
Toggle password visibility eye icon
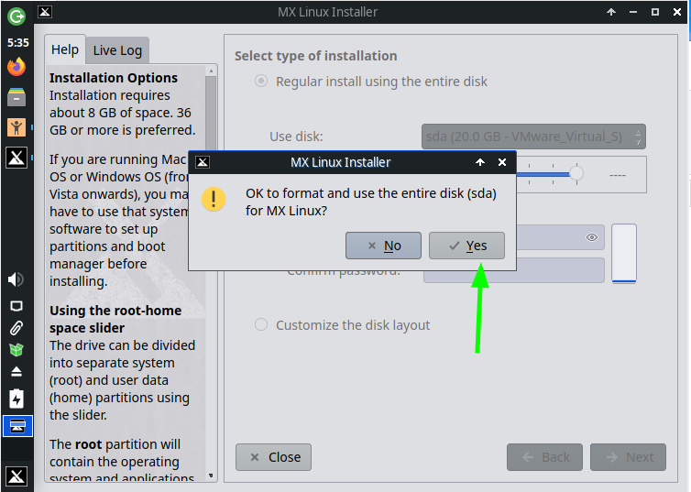(592, 237)
